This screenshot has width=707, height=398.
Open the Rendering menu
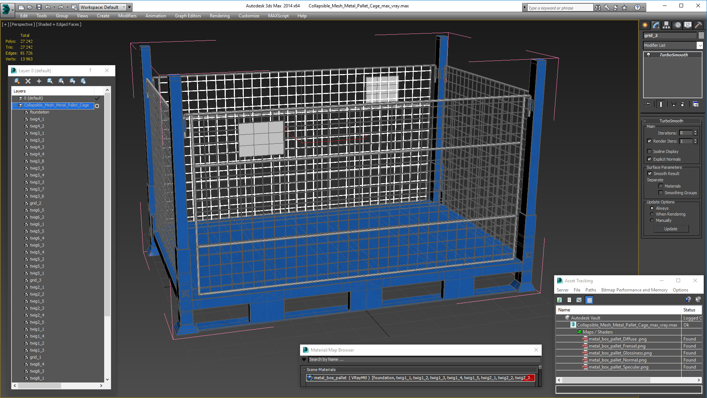click(219, 16)
